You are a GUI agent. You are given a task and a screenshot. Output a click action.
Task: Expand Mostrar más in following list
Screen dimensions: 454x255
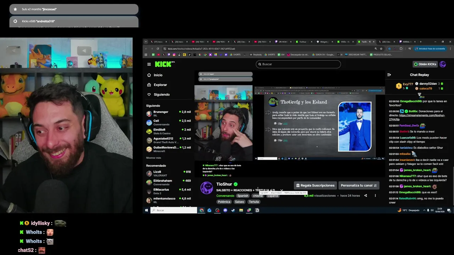pos(154,158)
